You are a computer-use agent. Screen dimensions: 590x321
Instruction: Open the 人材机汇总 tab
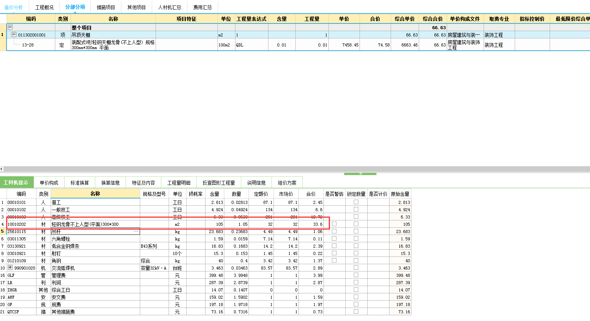(169, 7)
